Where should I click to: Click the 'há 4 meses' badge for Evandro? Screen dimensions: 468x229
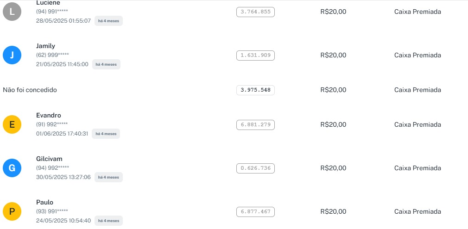click(x=106, y=134)
